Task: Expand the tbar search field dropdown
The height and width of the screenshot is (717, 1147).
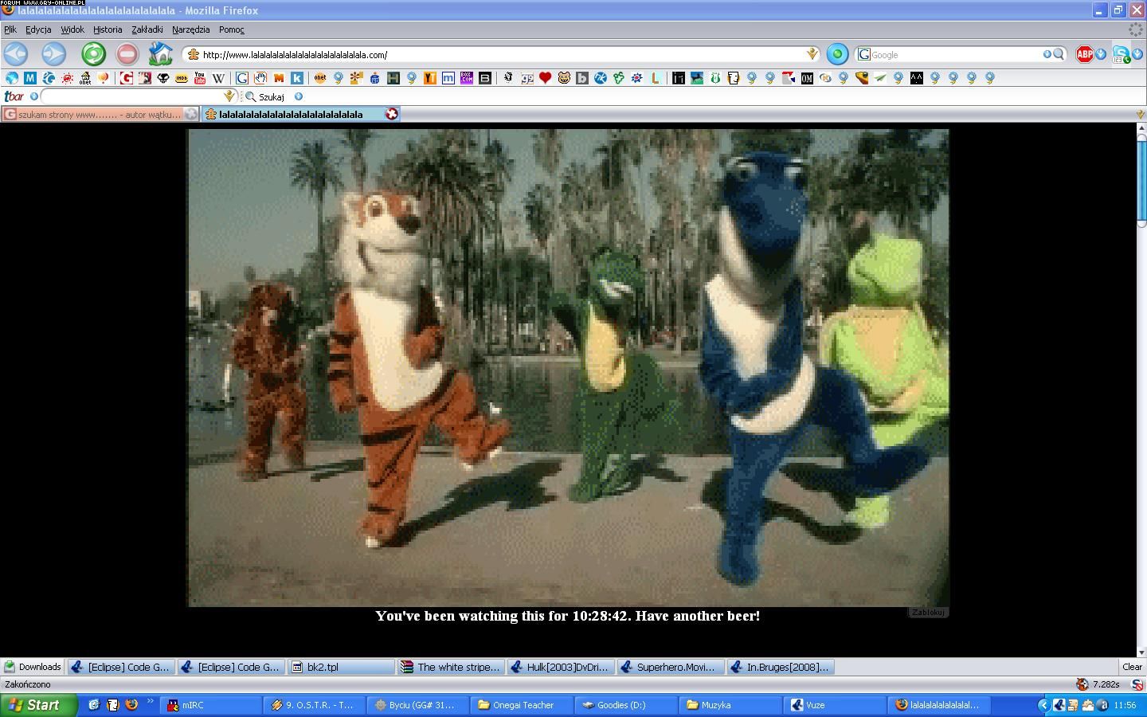Action: pos(229,96)
